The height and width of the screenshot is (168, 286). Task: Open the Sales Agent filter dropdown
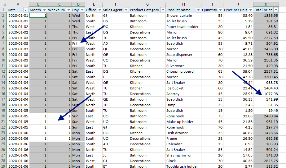(126, 10)
